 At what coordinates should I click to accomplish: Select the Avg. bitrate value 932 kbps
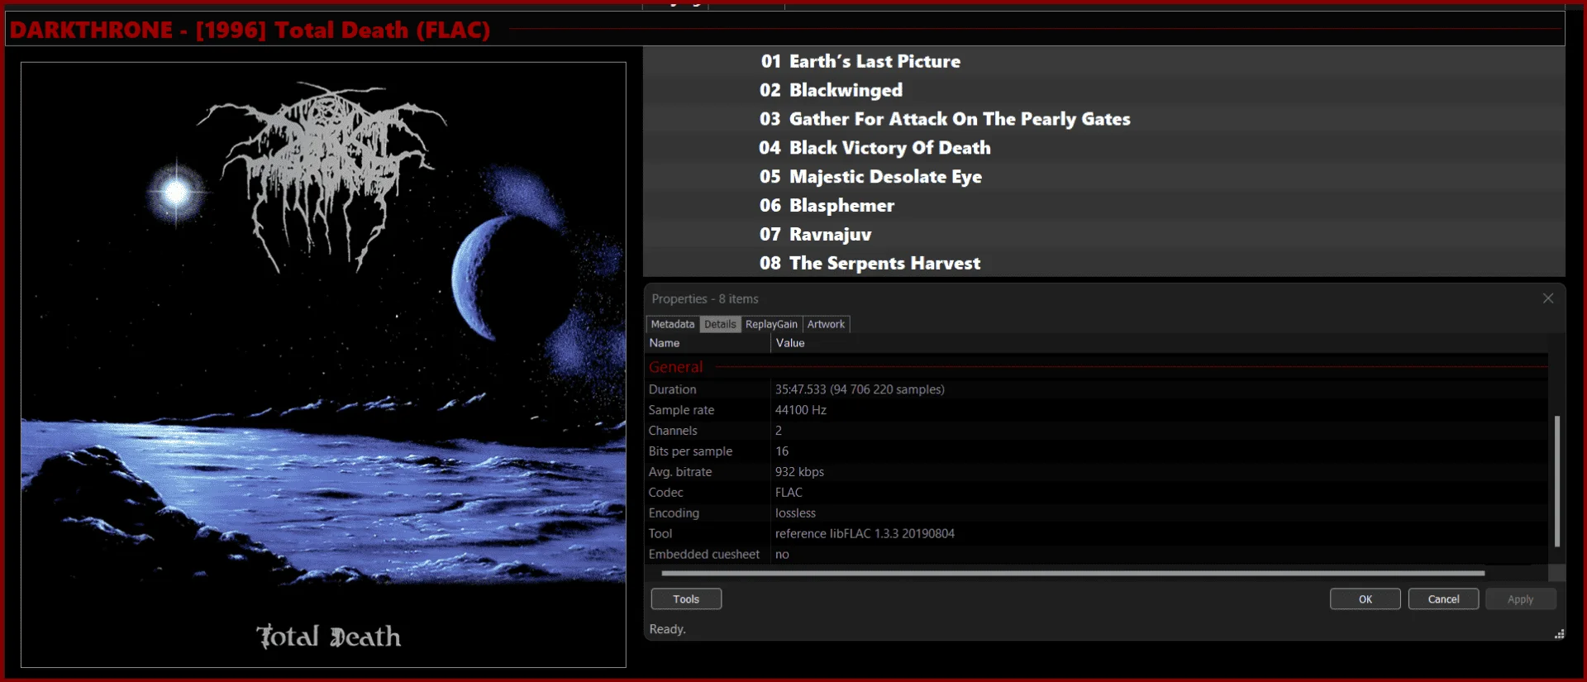tap(799, 472)
